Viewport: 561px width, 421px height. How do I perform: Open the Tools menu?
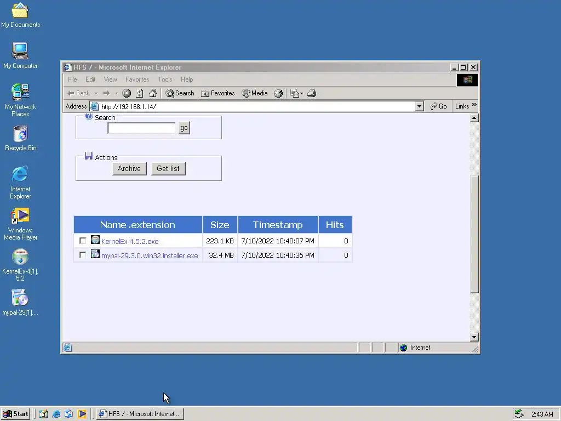pyautogui.click(x=165, y=79)
